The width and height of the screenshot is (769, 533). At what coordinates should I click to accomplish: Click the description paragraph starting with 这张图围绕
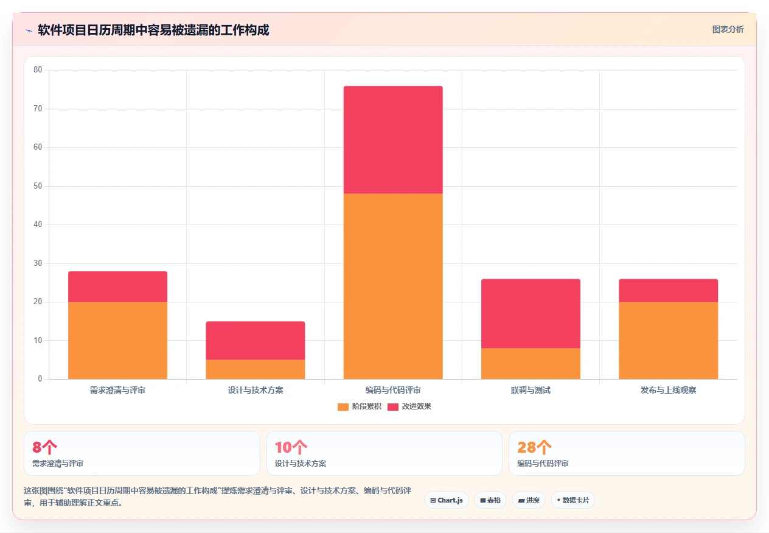218,496
